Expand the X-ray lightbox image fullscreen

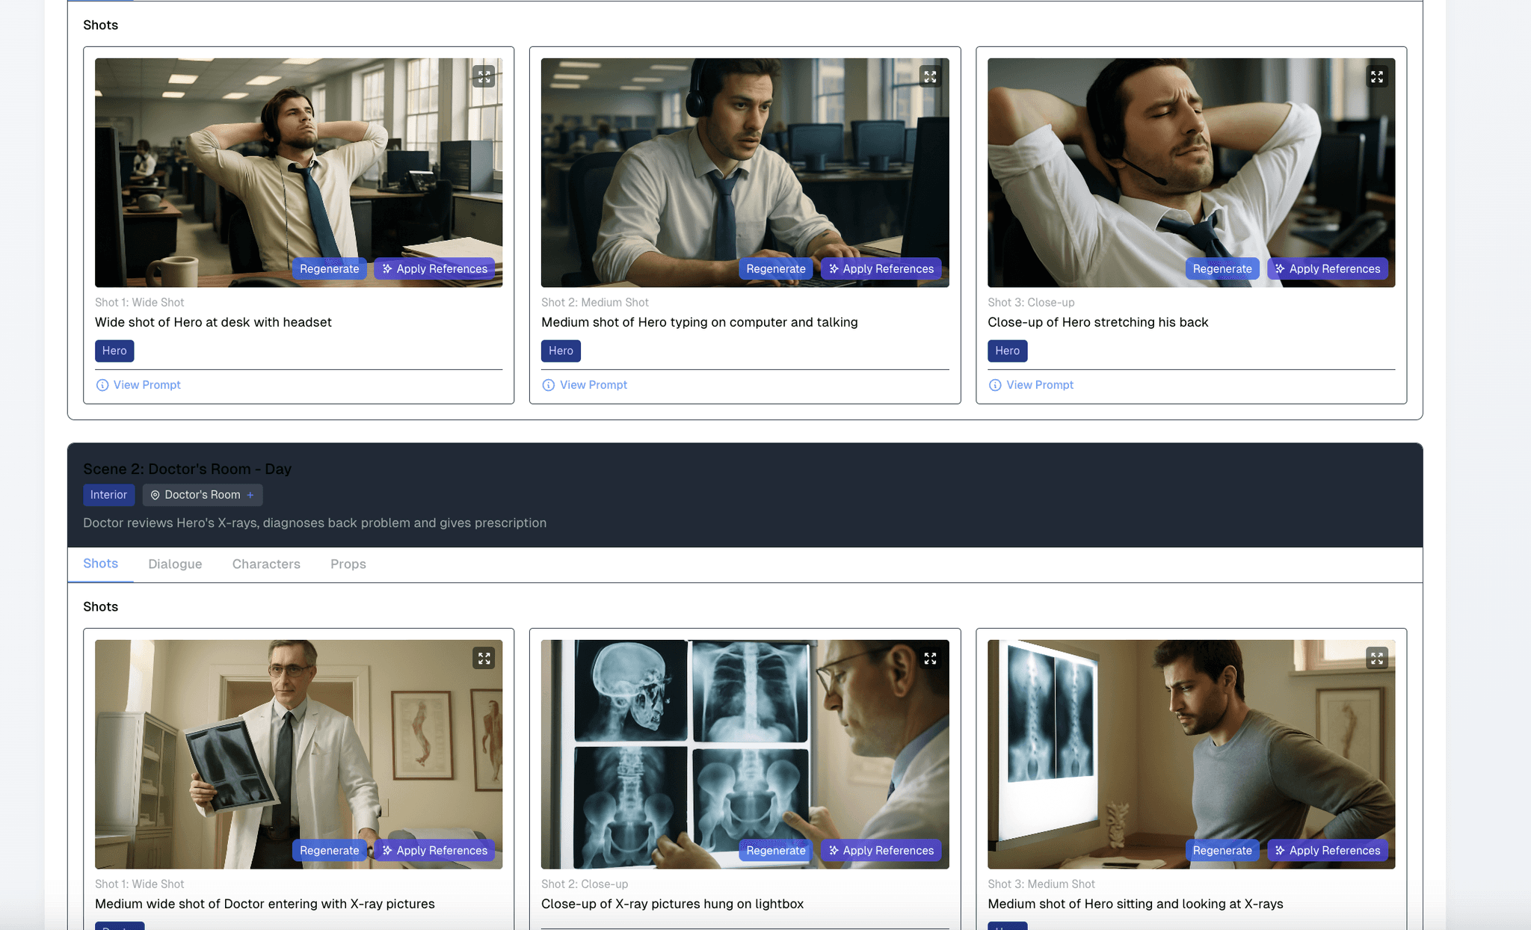(x=930, y=658)
